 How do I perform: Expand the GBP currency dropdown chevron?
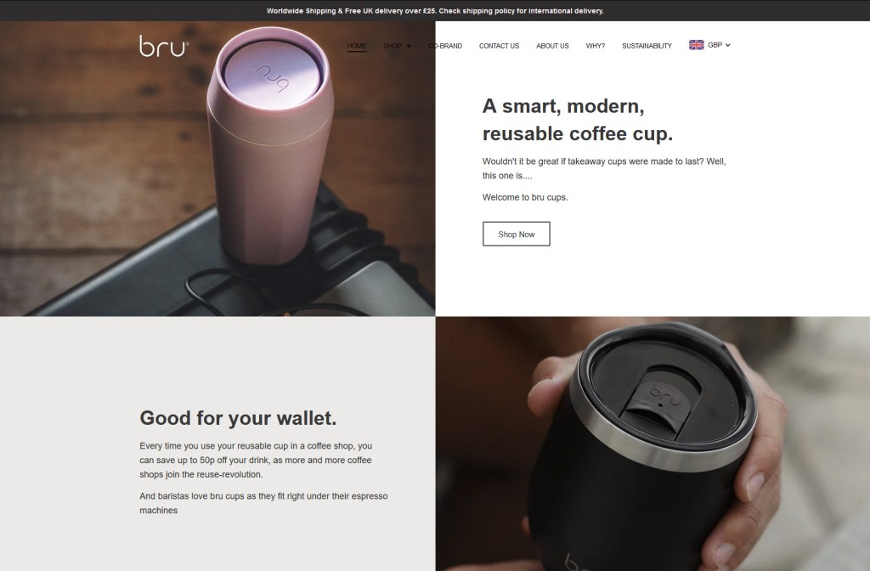coord(728,45)
